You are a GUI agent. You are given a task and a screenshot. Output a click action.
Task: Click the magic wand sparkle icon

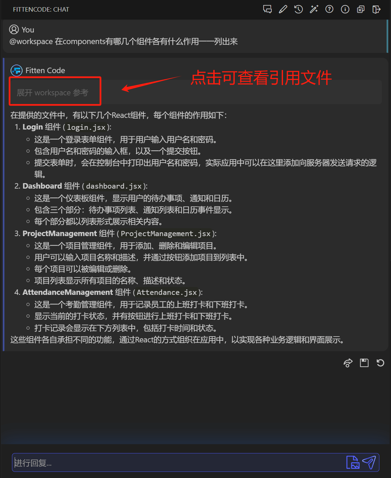314,9
